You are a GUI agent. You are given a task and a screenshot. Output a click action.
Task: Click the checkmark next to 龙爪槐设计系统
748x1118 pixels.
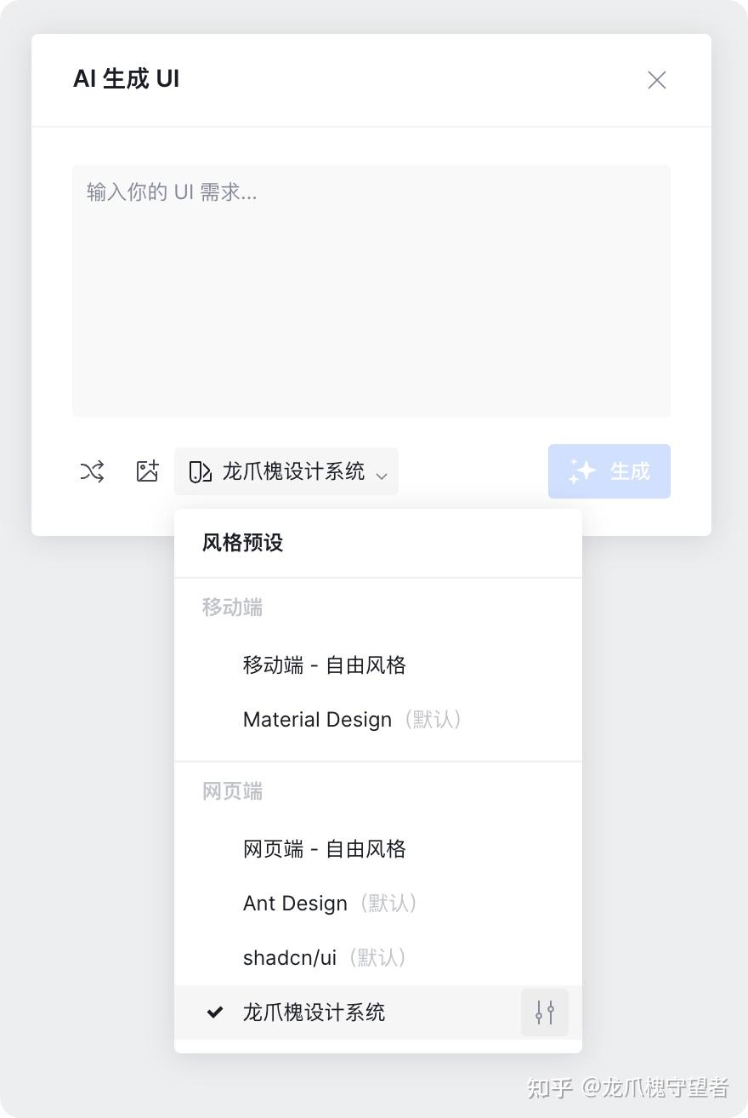(215, 1012)
